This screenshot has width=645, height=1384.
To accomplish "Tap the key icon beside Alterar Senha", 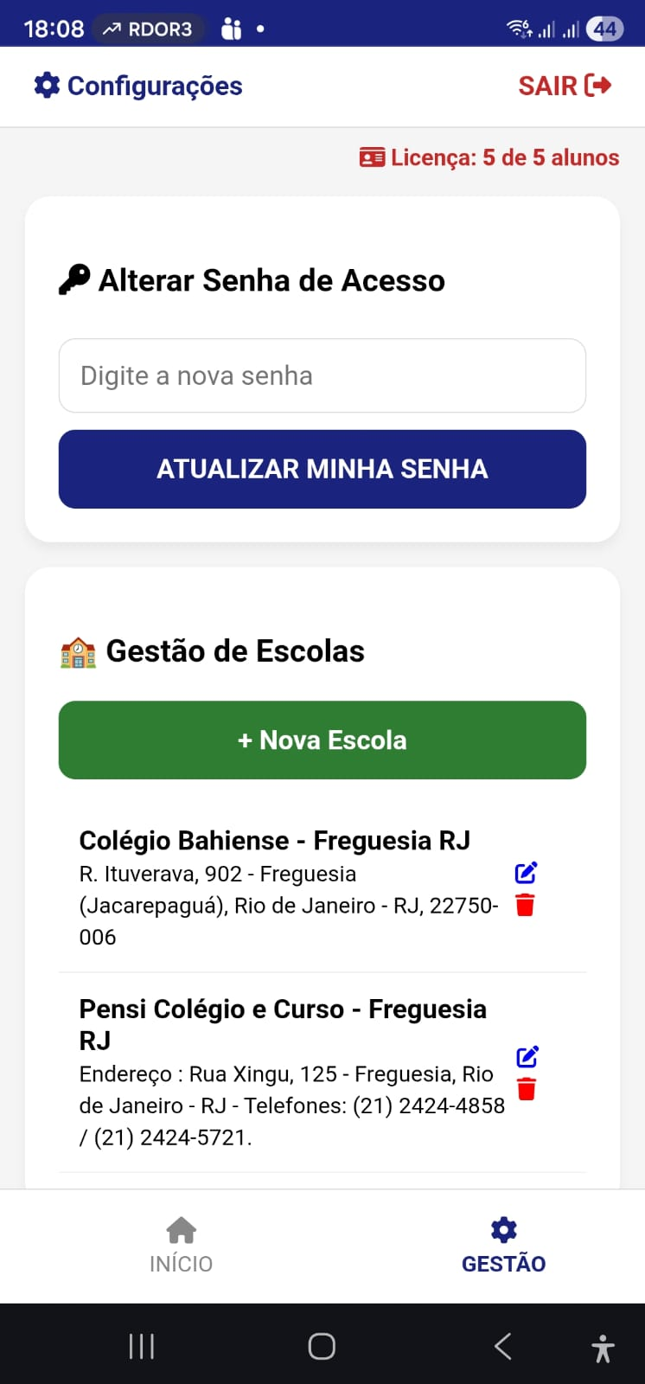I will (74, 280).
